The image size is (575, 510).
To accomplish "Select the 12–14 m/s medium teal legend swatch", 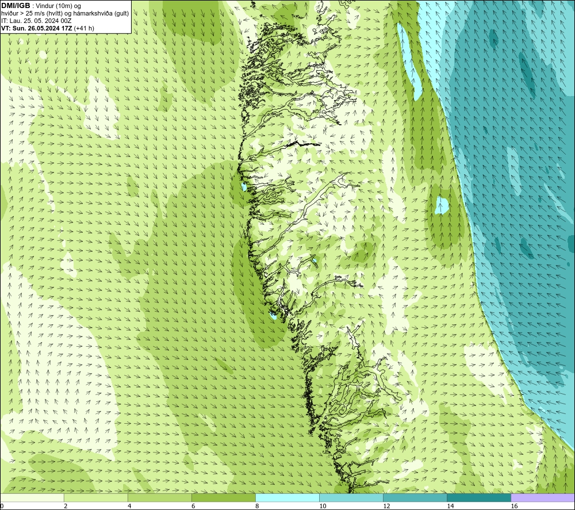I will (x=415, y=497).
